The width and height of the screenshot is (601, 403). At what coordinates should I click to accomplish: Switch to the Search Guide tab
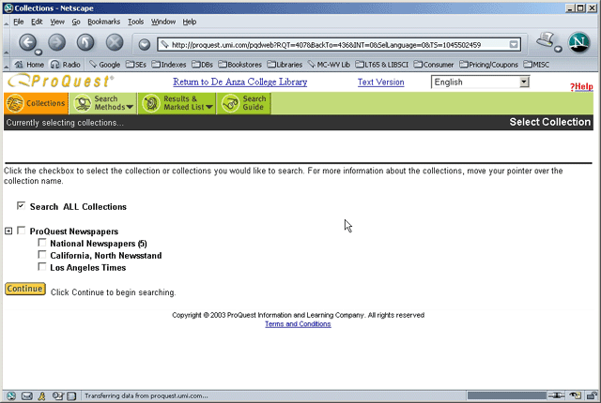point(245,103)
